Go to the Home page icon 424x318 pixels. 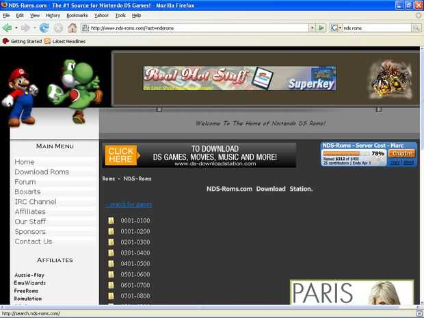tap(72, 28)
